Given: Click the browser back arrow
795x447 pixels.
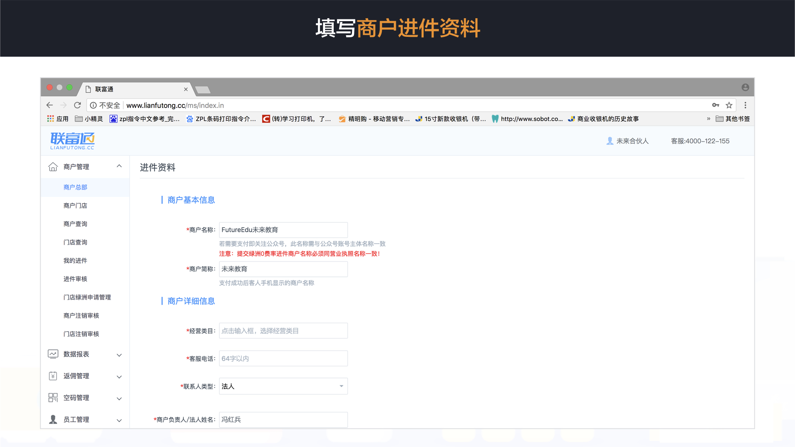Looking at the screenshot, I should pyautogui.click(x=50, y=105).
